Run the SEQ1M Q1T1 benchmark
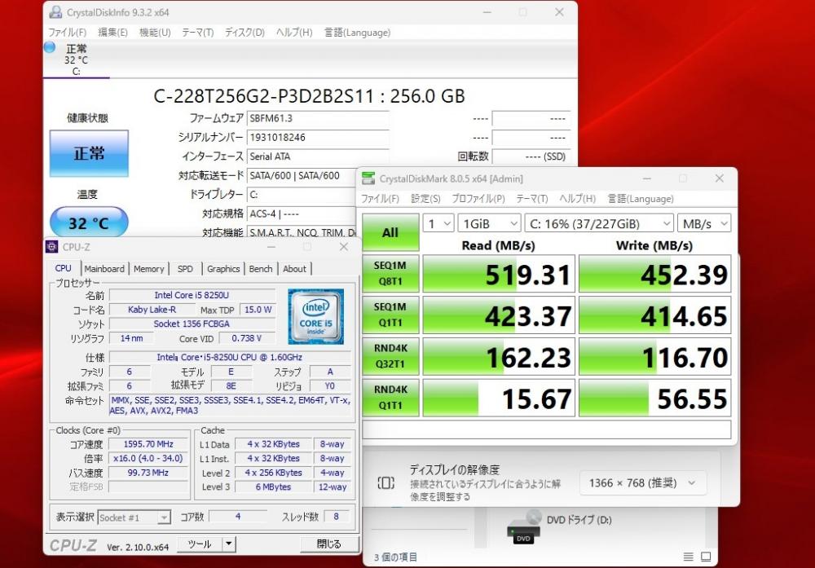This screenshot has width=815, height=568. pyautogui.click(x=390, y=315)
